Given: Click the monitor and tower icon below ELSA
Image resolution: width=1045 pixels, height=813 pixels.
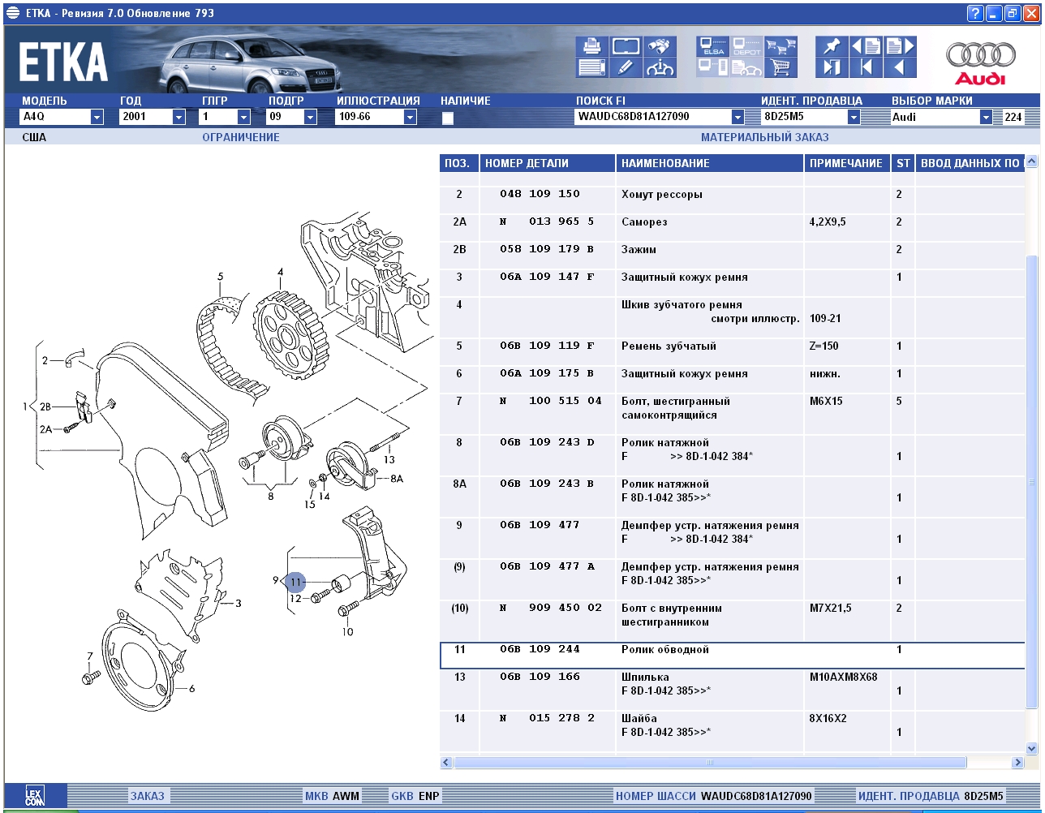Looking at the screenshot, I should point(712,67).
